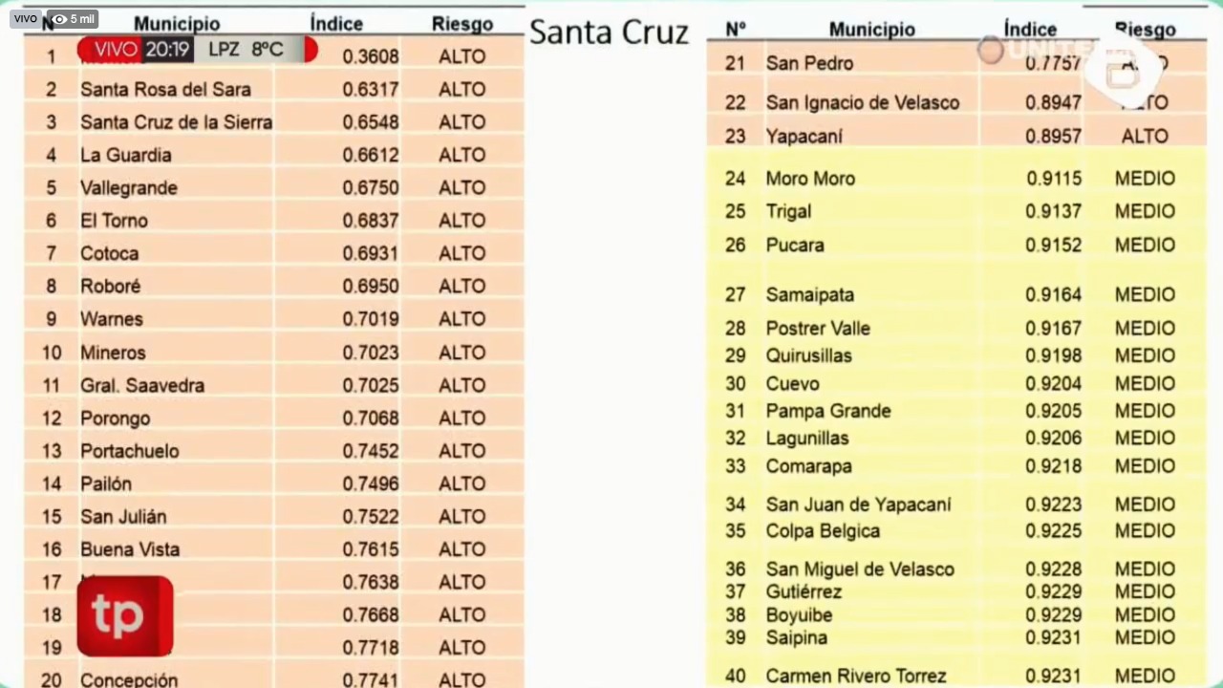Click the Carmen Rivero Torrez entry

click(x=856, y=677)
